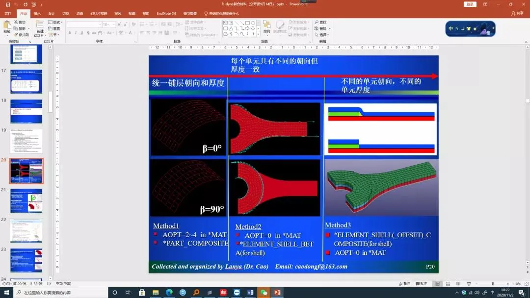This screenshot has height=298, width=530.
Task: Toggle Strikethrough text button
Action: (94, 33)
